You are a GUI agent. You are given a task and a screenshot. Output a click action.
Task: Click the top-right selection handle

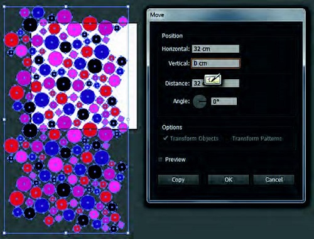click(x=128, y=7)
